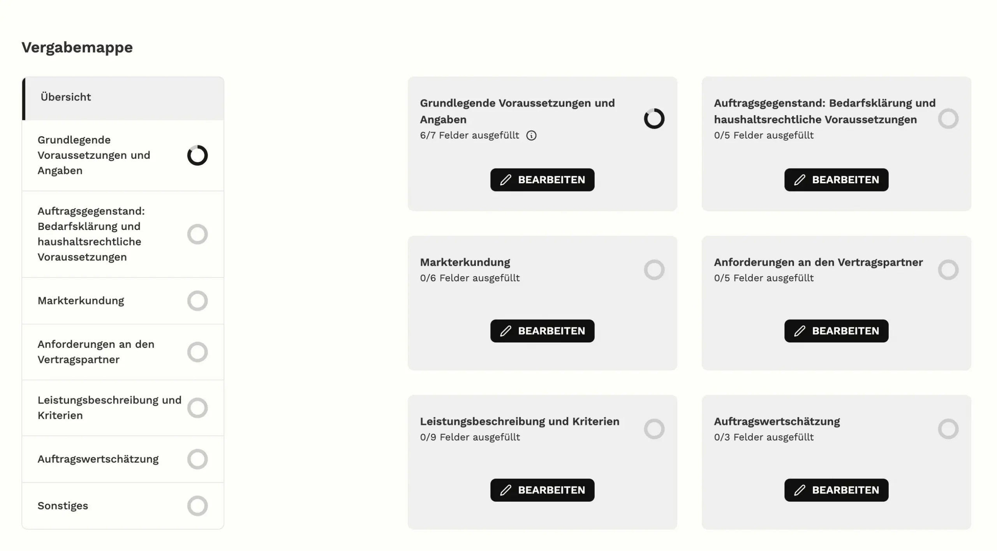997x551 pixels.
Task: Click sidebar status circle next to Sonstiges
Action: coord(197,505)
